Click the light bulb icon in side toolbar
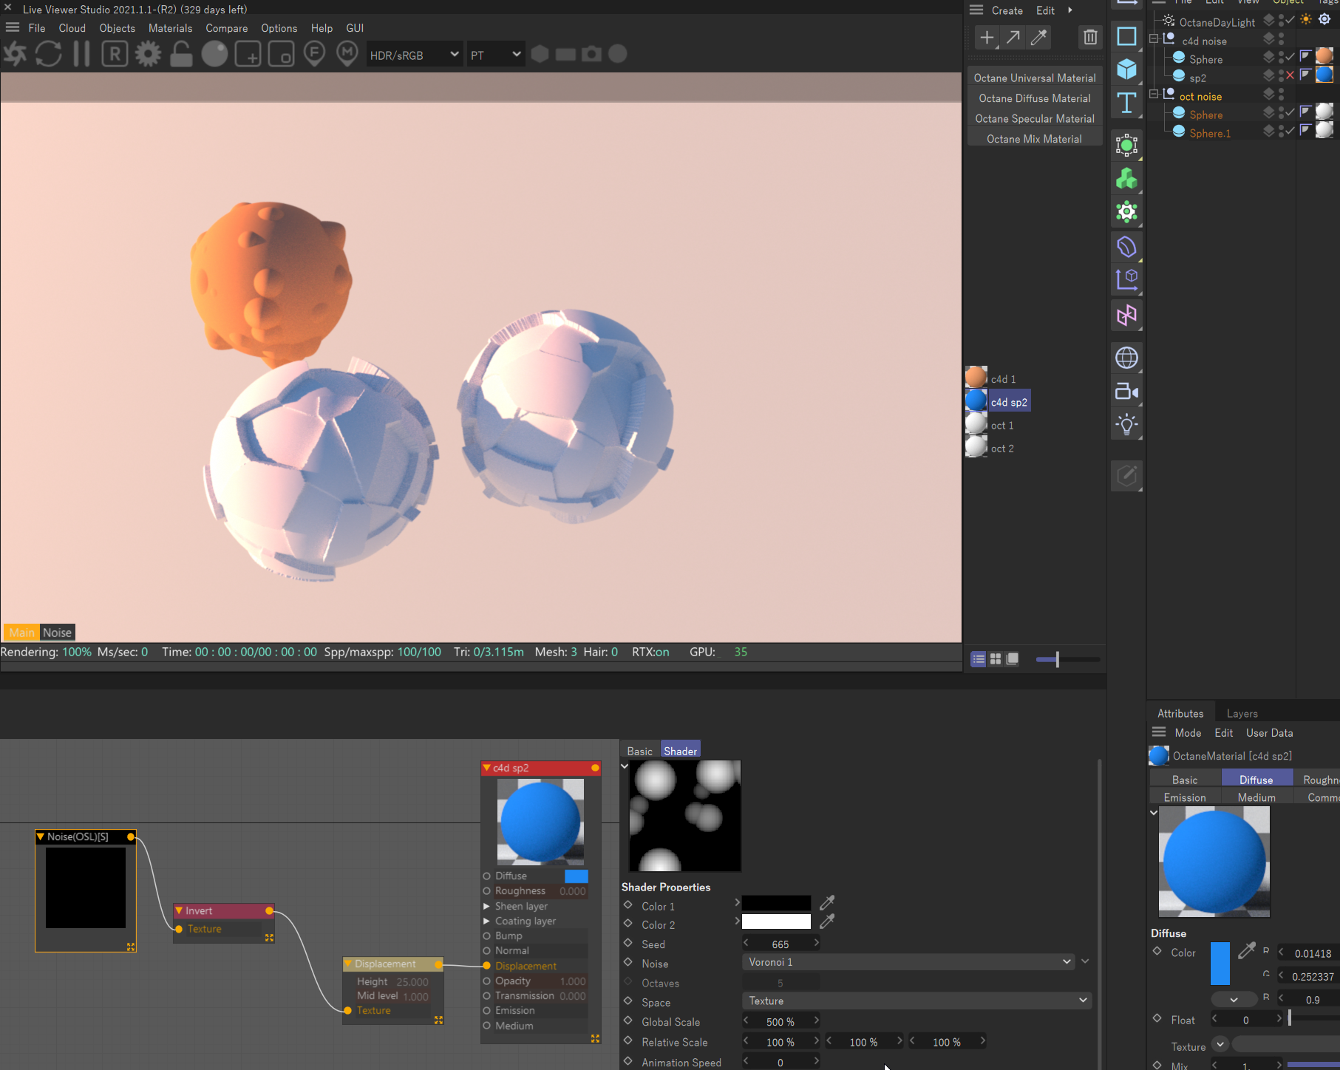The height and width of the screenshot is (1070, 1340). click(x=1126, y=424)
